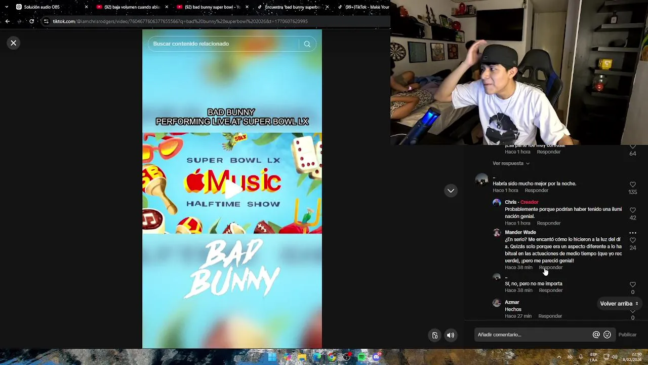
Task: Like the 'Sí, no, pero no me importa' comment
Action: pyautogui.click(x=632, y=285)
